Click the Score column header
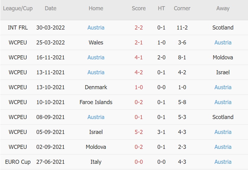The image size is (248, 170). point(139,8)
